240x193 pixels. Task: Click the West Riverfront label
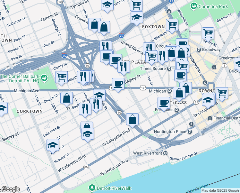coord(148,153)
